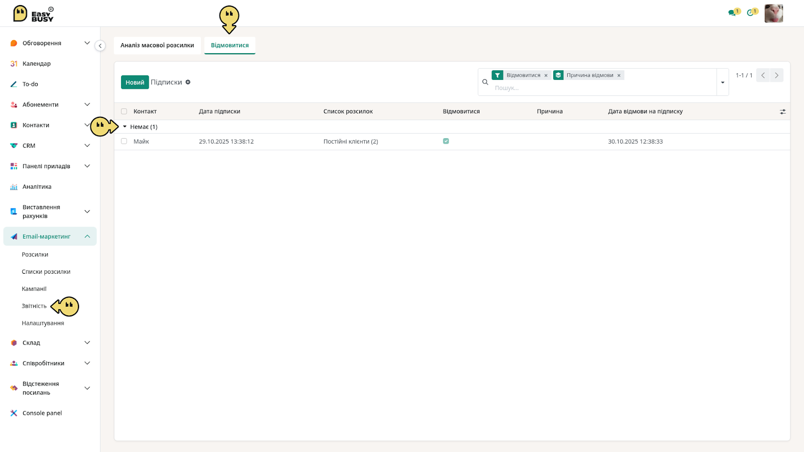Open Обговорення in the sidebar
Image resolution: width=804 pixels, height=452 pixels.
42,43
